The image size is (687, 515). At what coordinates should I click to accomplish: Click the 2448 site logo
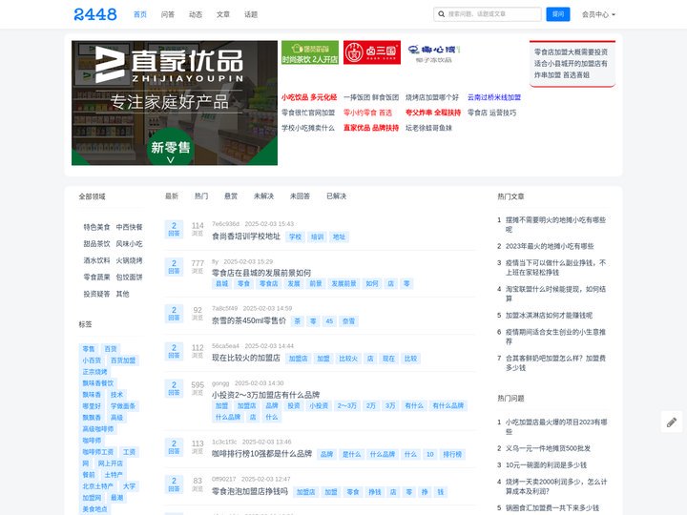pyautogui.click(x=95, y=14)
